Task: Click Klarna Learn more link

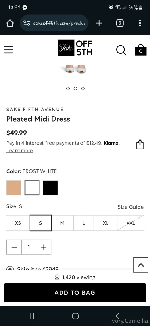Action: pos(20,151)
